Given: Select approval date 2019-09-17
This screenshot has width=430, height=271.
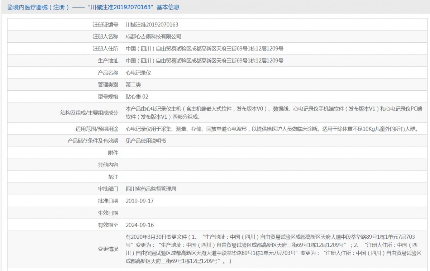Looking at the screenshot, I should [140, 201].
